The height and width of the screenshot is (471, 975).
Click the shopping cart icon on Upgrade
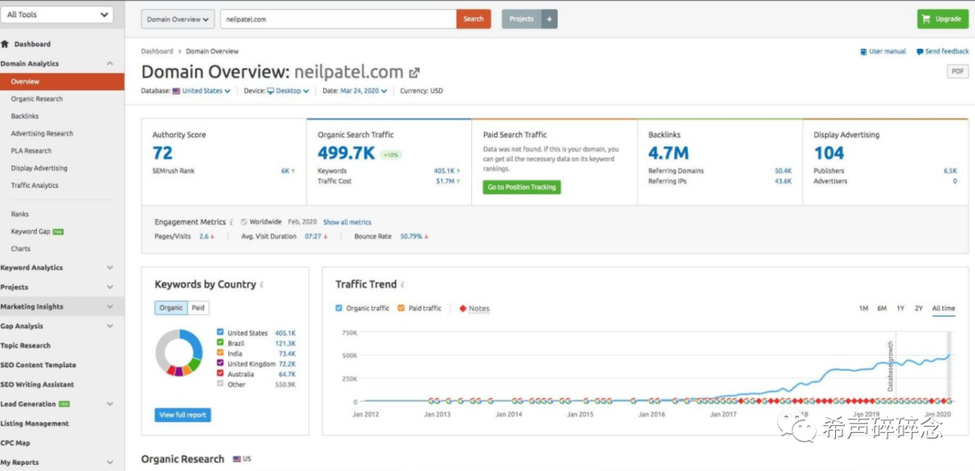(927, 19)
